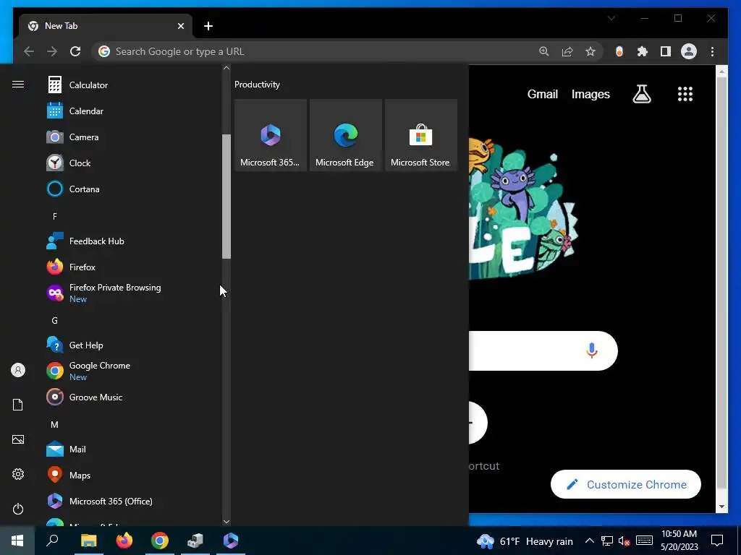Click the app list scrollbar down arrow

226,522
